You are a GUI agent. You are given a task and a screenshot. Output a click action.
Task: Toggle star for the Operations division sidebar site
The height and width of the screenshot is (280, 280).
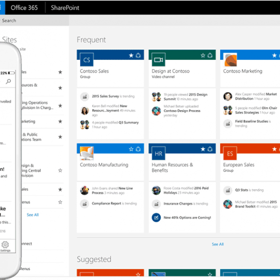(60, 106)
